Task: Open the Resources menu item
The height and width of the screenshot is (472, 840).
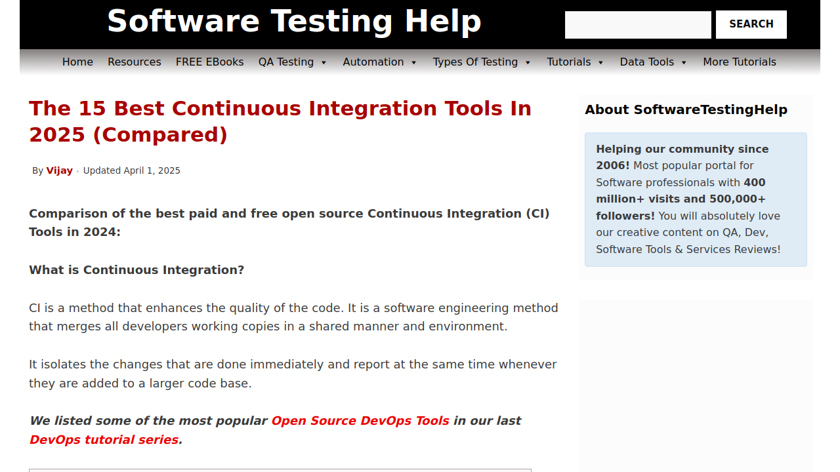Action: point(135,62)
